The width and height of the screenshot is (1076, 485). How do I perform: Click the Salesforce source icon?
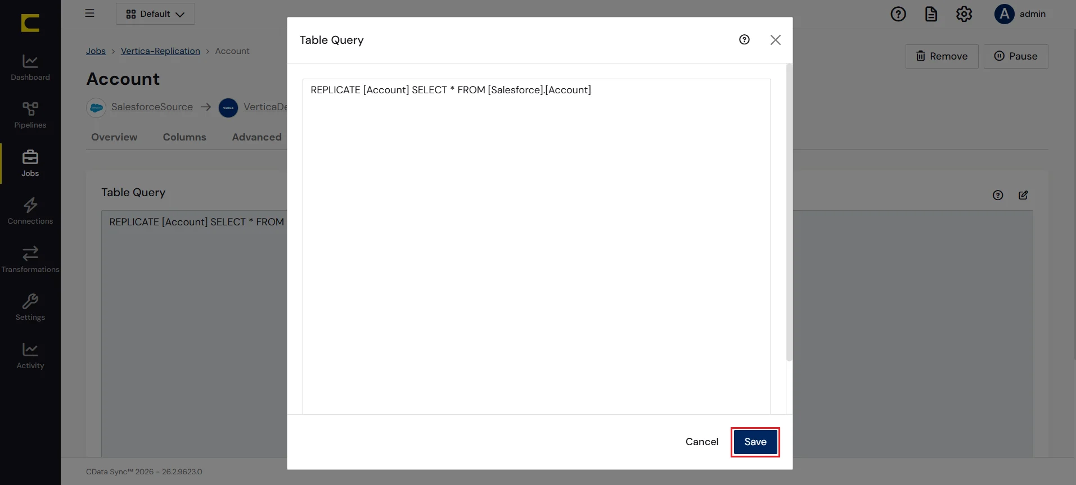pos(96,107)
